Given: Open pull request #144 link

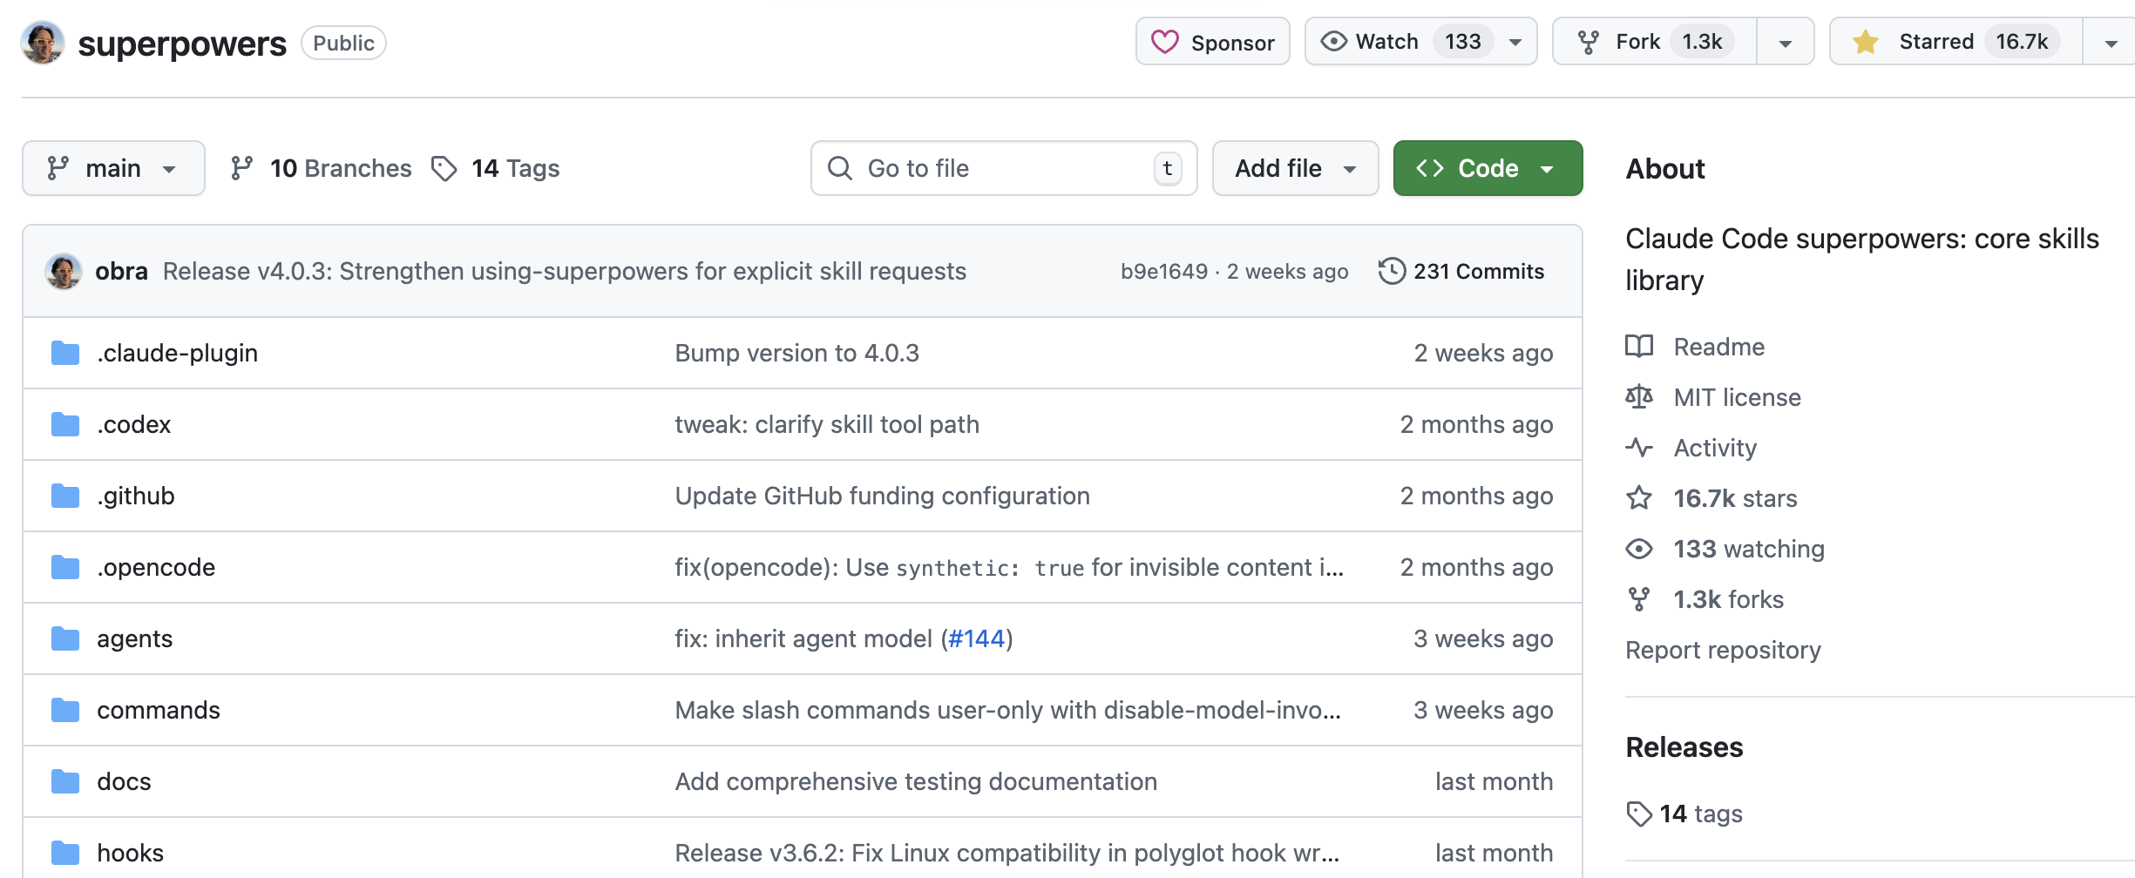Looking at the screenshot, I should [x=976, y=638].
